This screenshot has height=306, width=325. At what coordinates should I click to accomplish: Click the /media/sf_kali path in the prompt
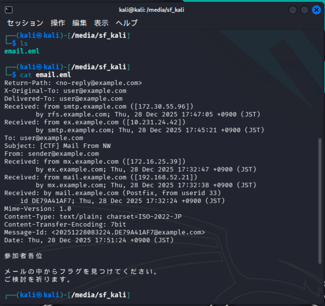[x=98, y=67]
